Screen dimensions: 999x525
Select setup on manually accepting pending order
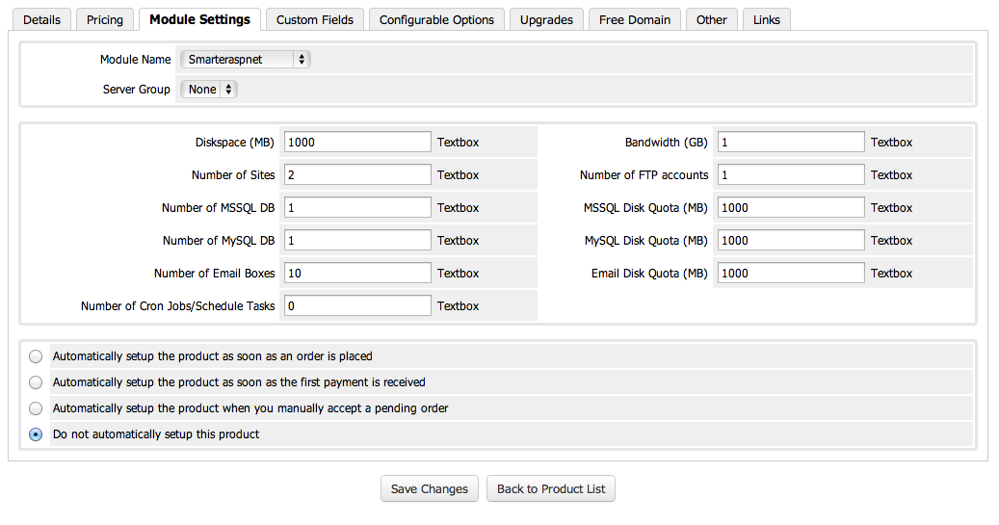(x=36, y=408)
